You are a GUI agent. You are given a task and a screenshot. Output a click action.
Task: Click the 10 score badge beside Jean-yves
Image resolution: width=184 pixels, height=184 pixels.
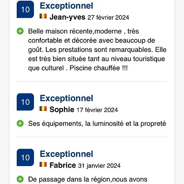(x=25, y=9)
